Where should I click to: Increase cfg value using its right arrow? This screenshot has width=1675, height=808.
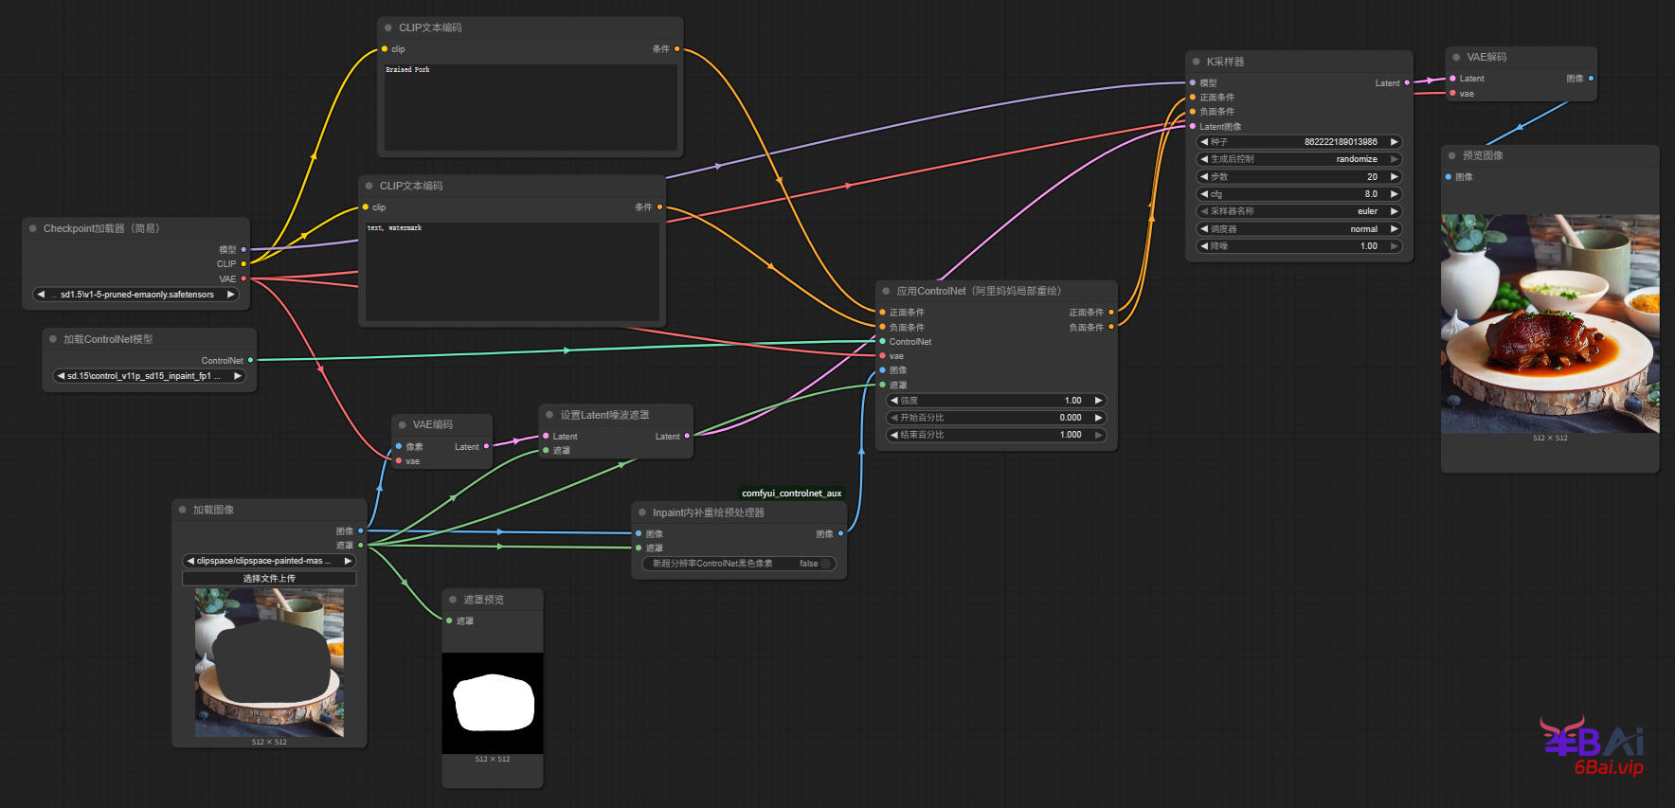coord(1394,194)
